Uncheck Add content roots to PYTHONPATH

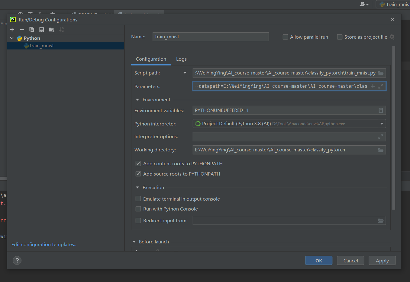tap(138, 163)
